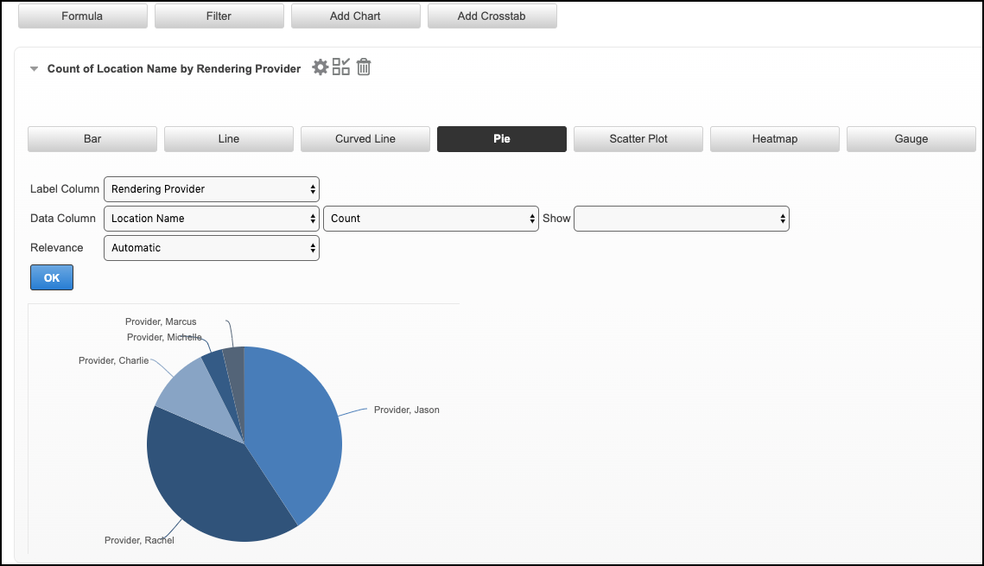Expand the Count aggregation dropdown
This screenshot has width=984, height=566.
(430, 219)
